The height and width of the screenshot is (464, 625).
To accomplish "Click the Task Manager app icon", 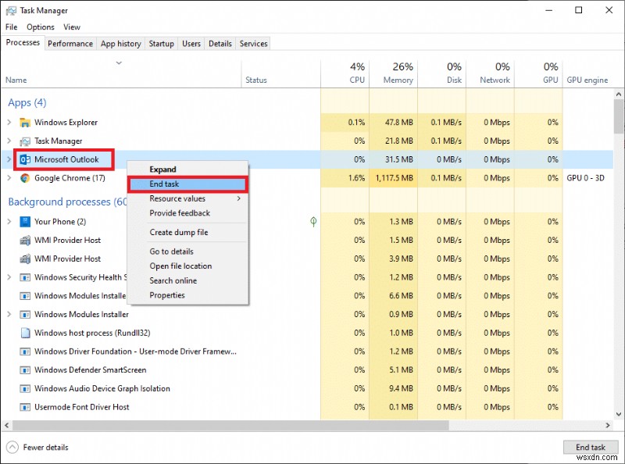I will click(x=27, y=141).
